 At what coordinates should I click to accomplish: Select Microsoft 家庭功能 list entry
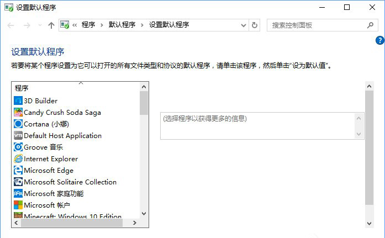pos(54,193)
